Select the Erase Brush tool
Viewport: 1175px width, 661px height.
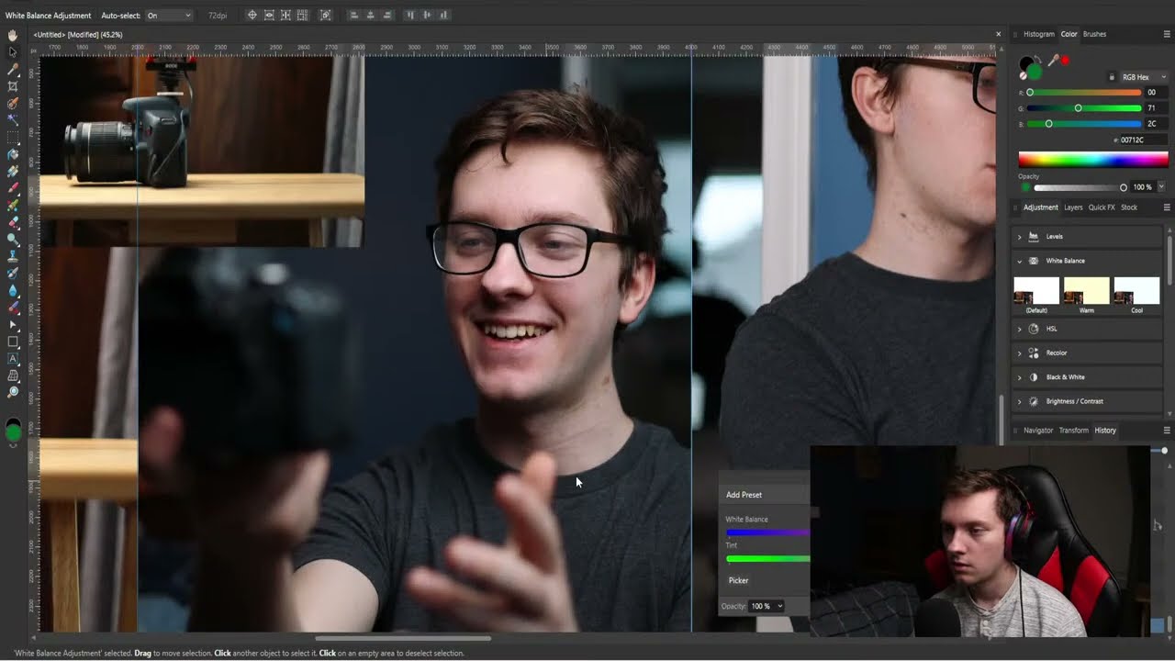coord(13,221)
